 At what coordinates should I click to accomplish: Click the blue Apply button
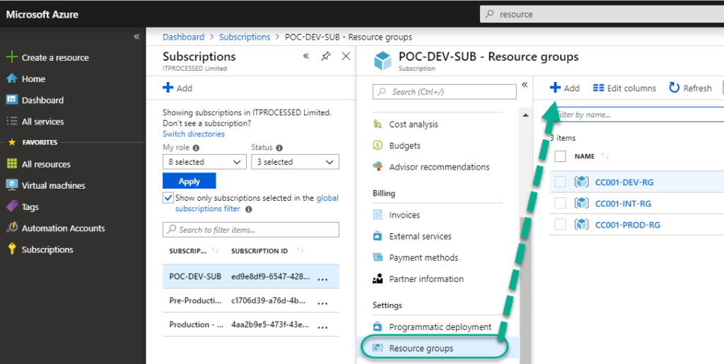point(189,182)
